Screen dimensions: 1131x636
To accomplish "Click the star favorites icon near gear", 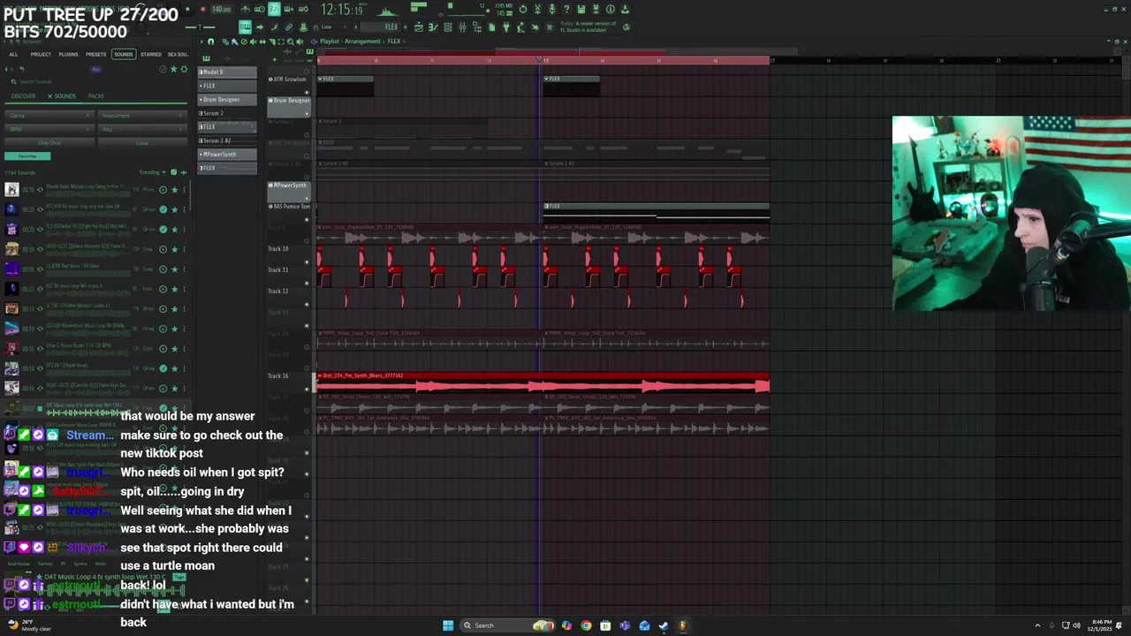I will pyautogui.click(x=174, y=69).
